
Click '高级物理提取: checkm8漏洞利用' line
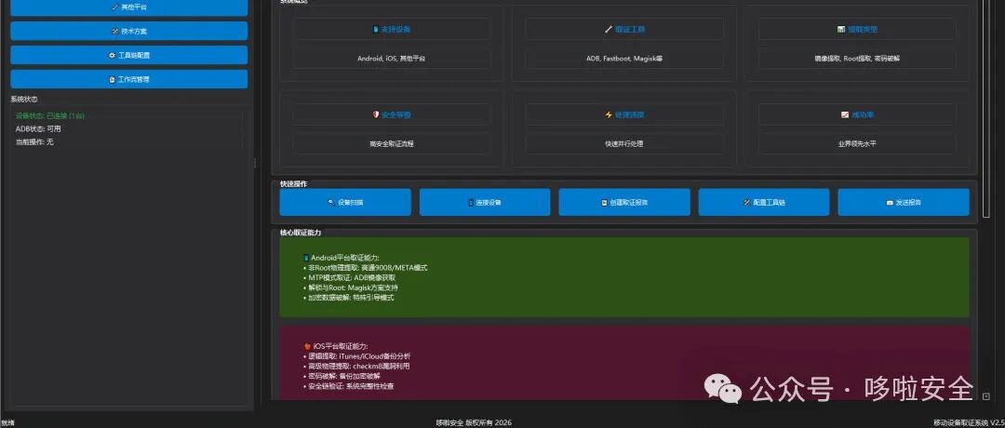click(355, 366)
